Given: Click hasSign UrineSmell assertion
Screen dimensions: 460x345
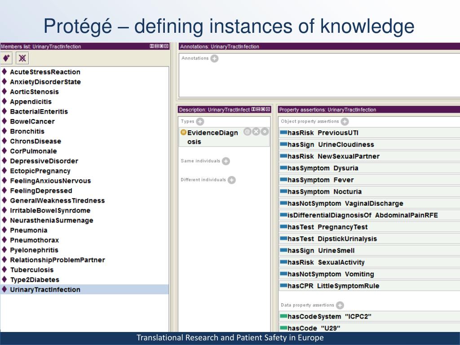Looking at the screenshot, I should 370,251.
